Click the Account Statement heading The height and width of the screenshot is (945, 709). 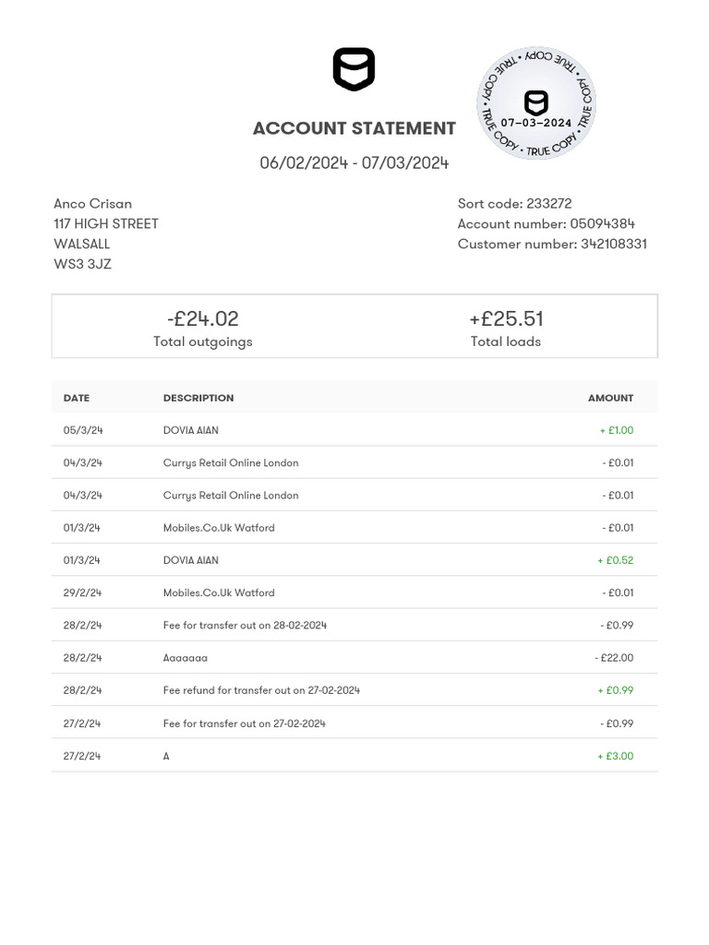[x=354, y=128]
